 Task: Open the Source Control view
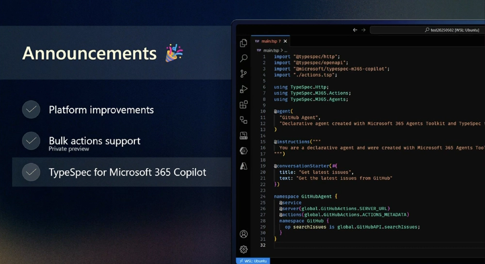point(243,74)
